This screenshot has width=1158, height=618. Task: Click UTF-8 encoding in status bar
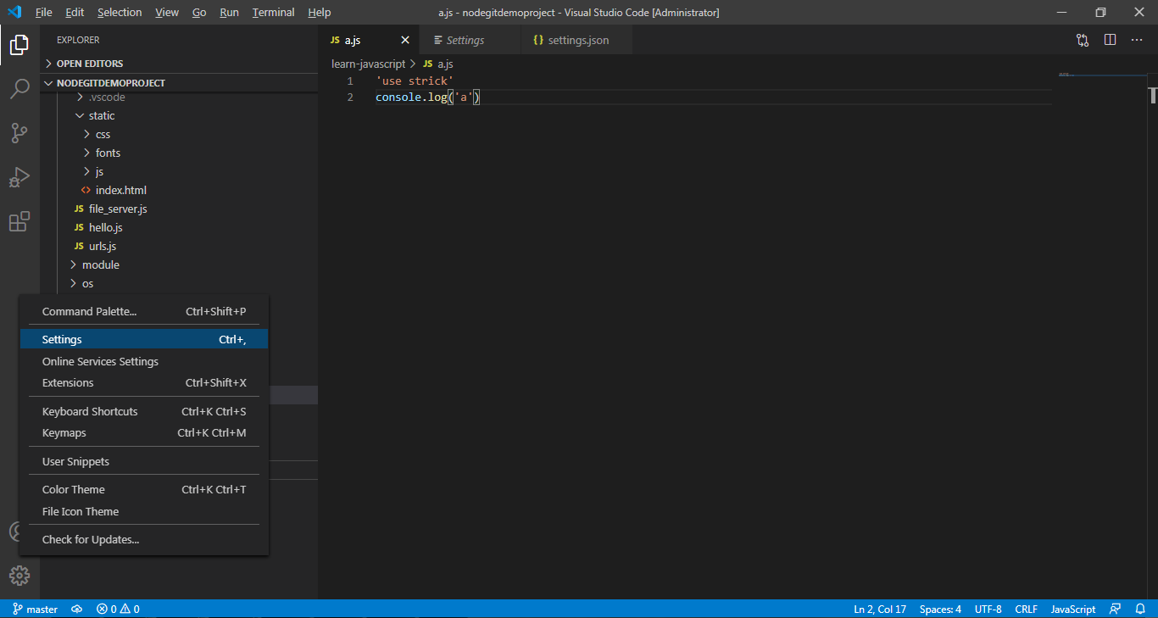click(988, 609)
